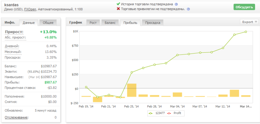Viewport: 260px width, 124px height.
Task: Switch to the Общее tab
Action: pos(48,23)
